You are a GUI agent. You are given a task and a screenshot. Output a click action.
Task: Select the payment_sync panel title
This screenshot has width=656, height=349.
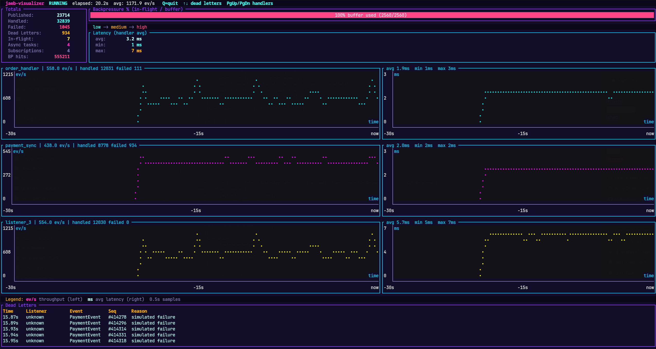click(x=21, y=145)
